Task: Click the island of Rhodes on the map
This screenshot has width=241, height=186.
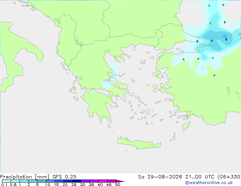Action: tap(186, 126)
